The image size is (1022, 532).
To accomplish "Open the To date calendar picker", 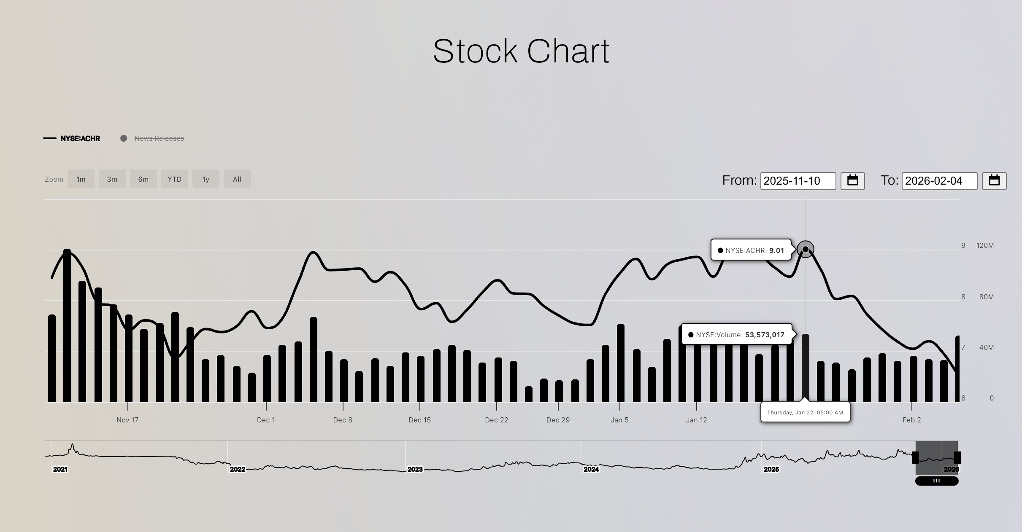I will tap(994, 181).
